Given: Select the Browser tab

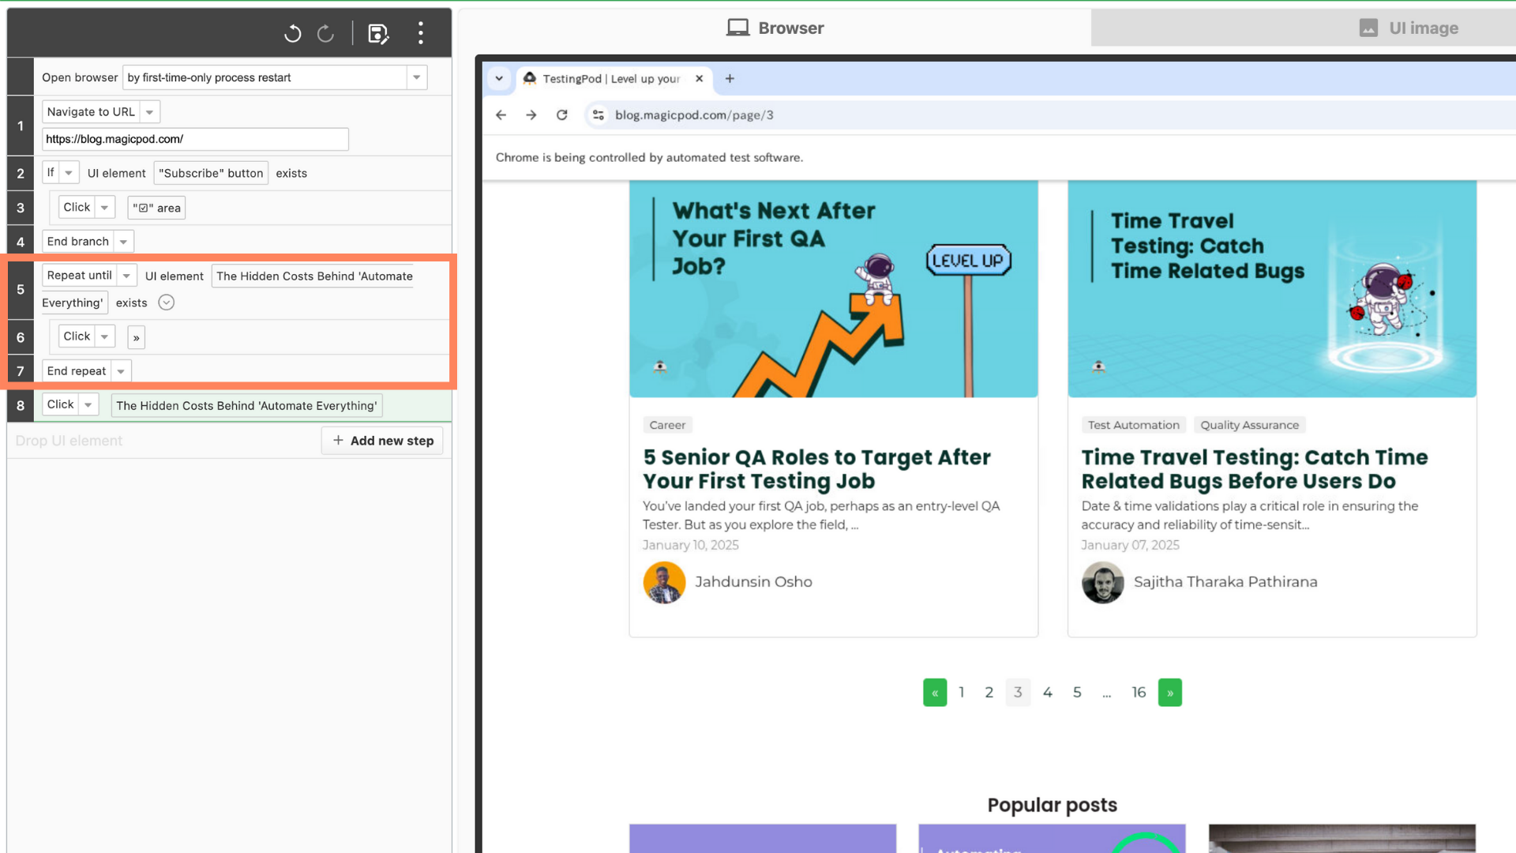Looking at the screenshot, I should [775, 28].
